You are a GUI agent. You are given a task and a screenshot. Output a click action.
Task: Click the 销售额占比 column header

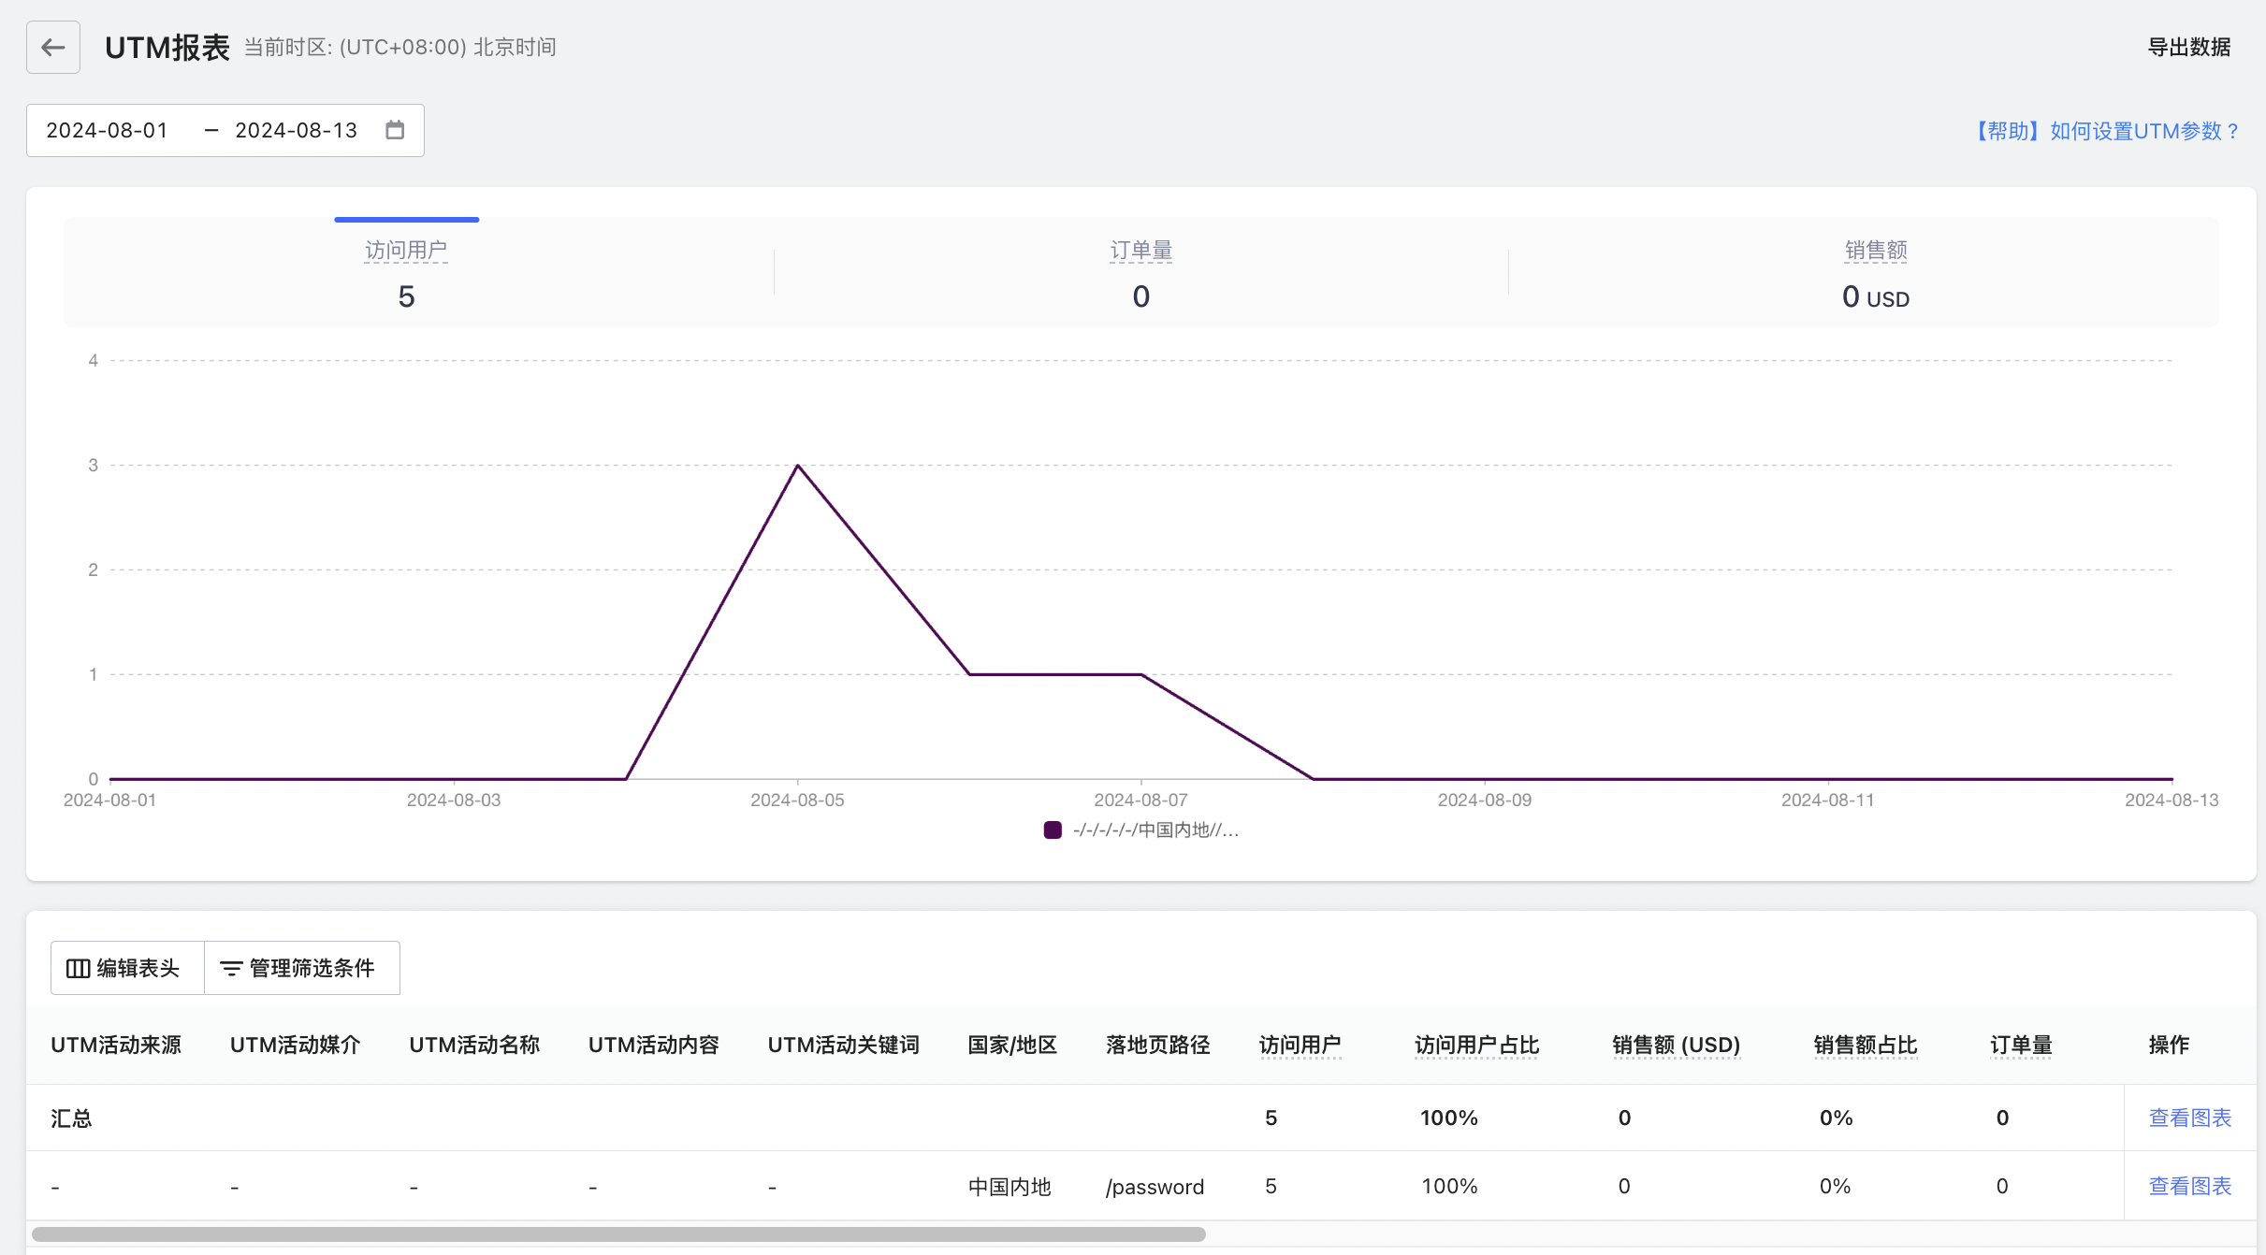pyautogui.click(x=1865, y=1045)
